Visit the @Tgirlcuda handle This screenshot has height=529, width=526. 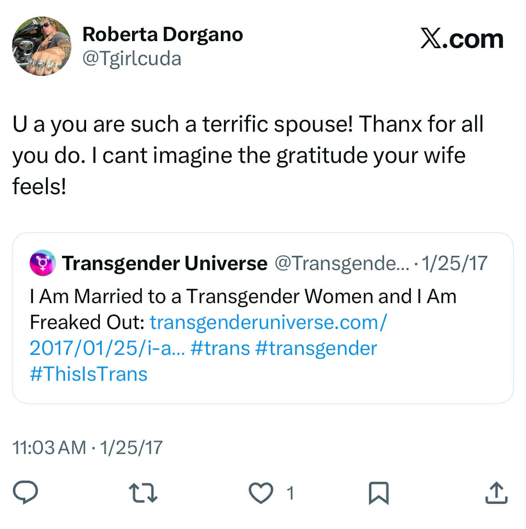click(132, 58)
